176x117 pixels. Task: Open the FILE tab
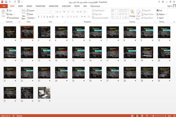[4, 6]
